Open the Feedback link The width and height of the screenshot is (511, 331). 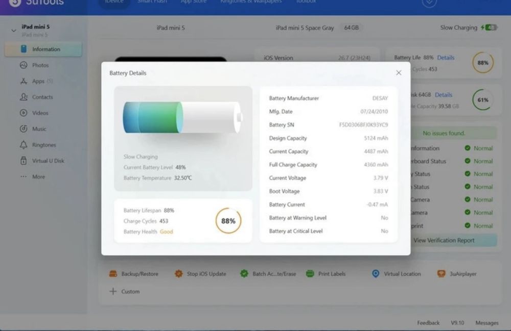pos(428,323)
